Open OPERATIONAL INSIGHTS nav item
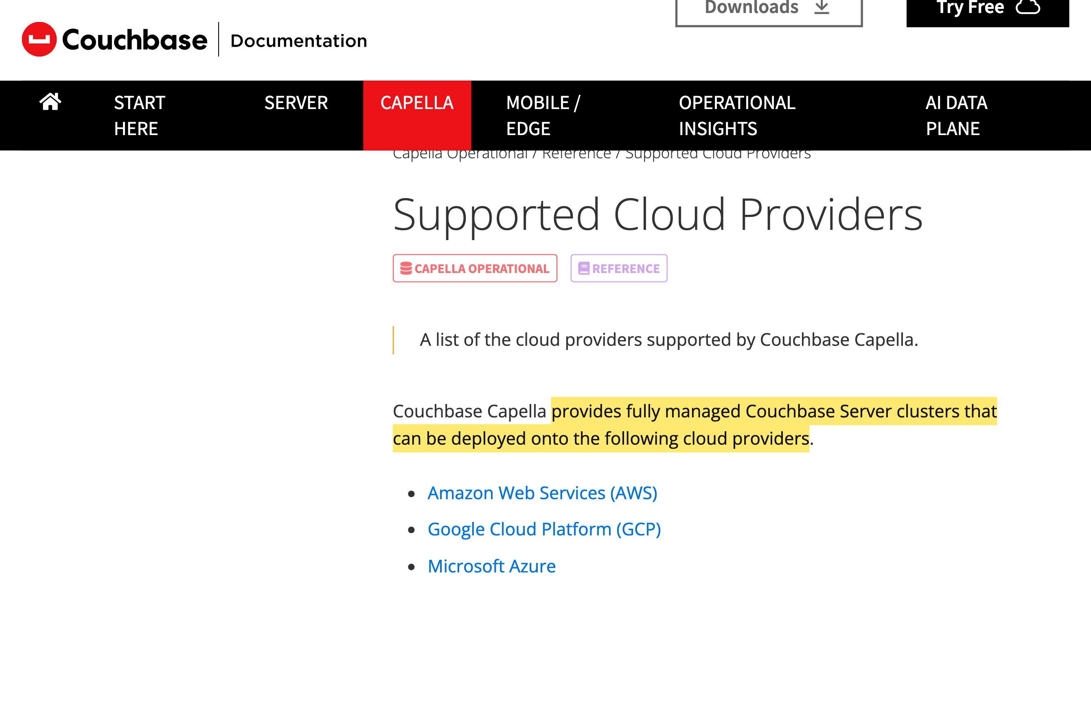The height and width of the screenshot is (725, 1091). pos(737,116)
